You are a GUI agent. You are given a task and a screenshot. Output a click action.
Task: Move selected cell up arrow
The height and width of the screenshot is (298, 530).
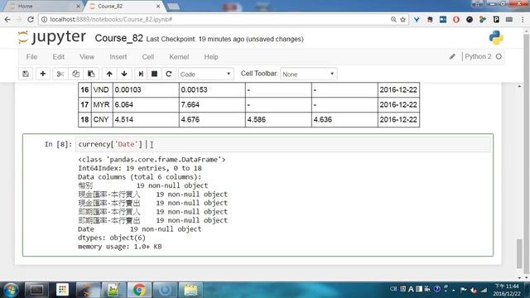click(x=109, y=74)
